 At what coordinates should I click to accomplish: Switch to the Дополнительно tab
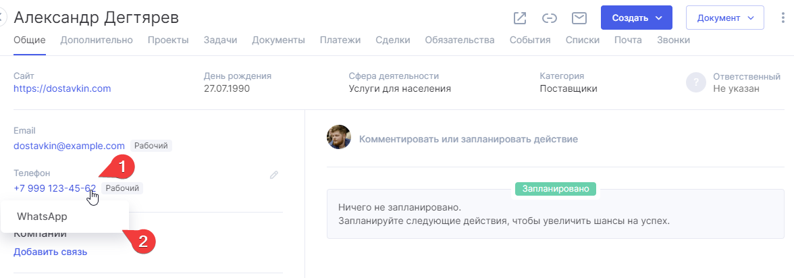point(97,40)
